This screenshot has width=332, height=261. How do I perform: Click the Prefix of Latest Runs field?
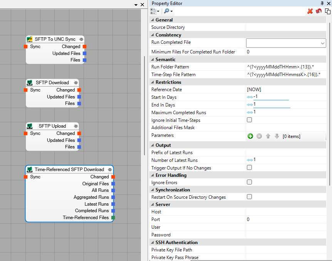click(x=286, y=152)
